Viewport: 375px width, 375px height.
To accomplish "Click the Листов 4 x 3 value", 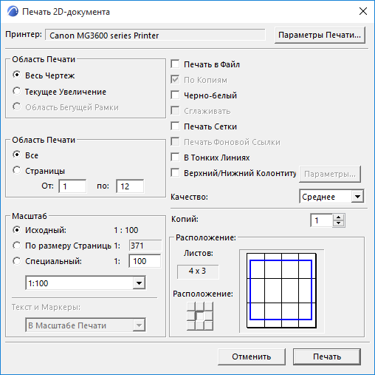I will pyautogui.click(x=198, y=271).
